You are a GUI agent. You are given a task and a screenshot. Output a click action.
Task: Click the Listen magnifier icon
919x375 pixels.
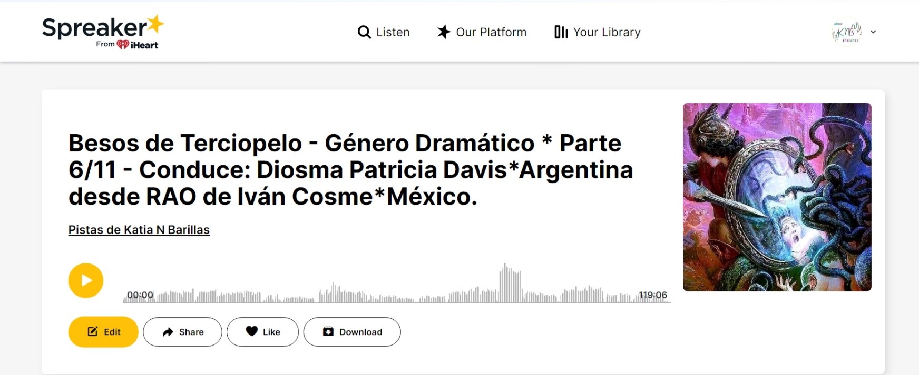(364, 32)
